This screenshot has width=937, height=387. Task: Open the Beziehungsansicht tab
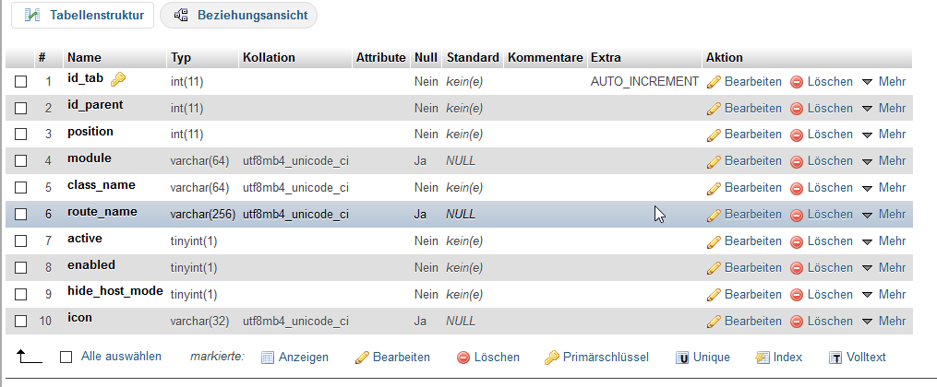tap(240, 16)
